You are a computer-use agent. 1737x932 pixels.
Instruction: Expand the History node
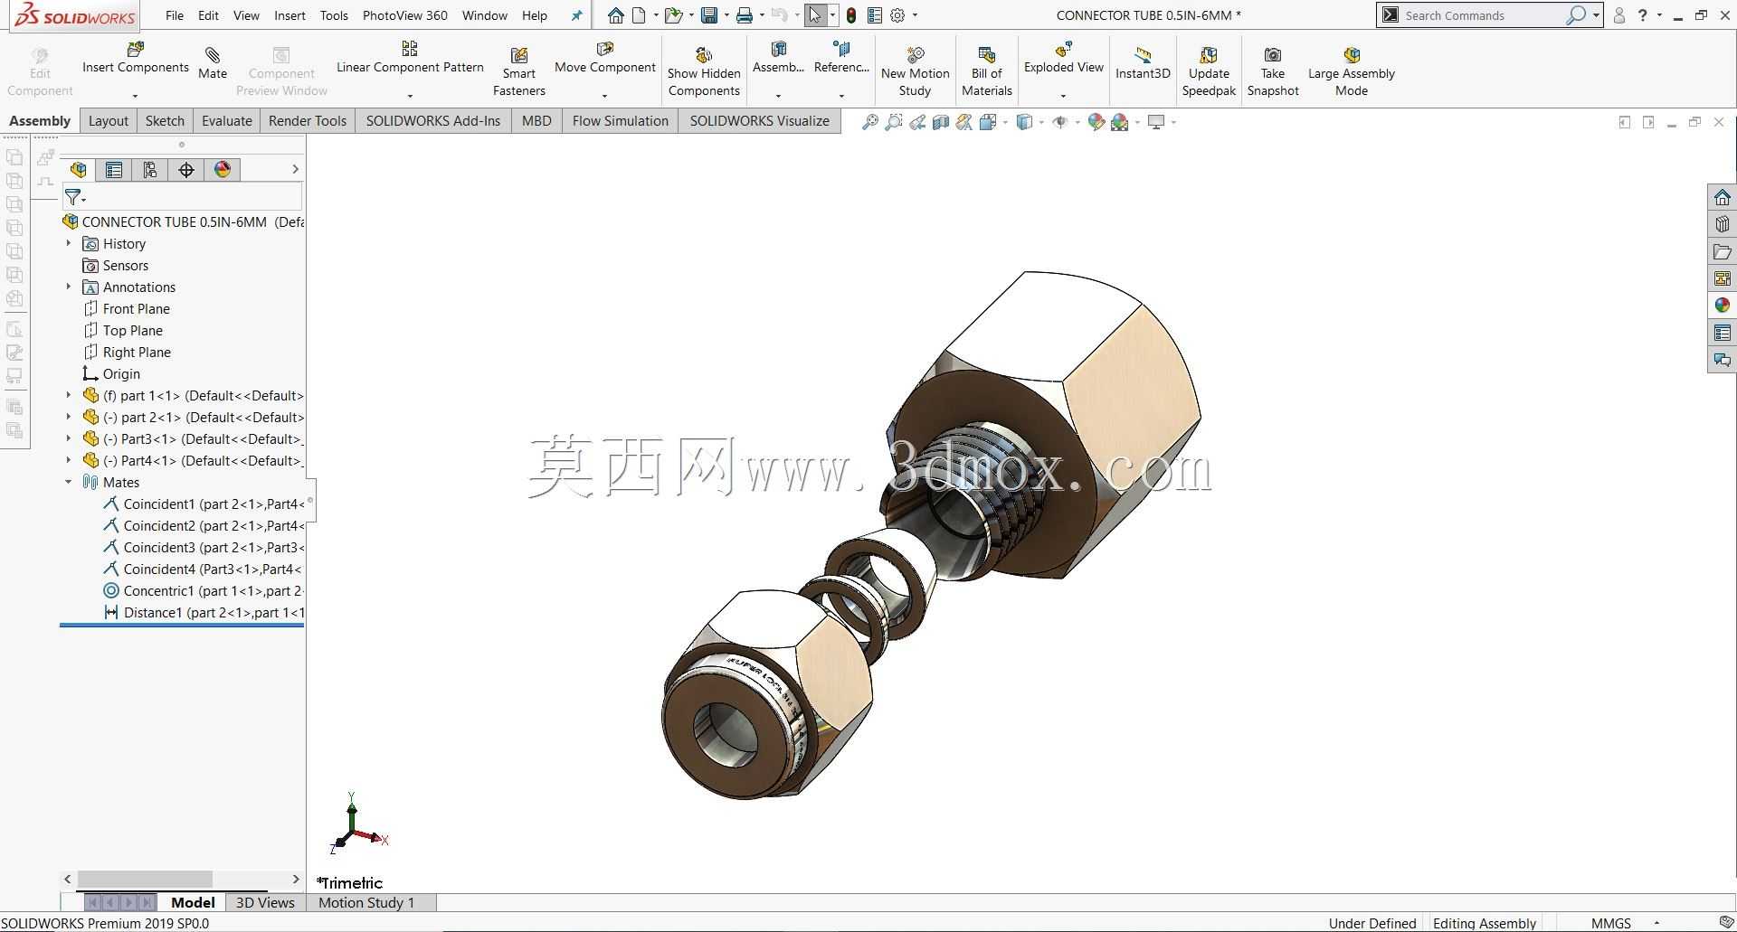coord(68,243)
